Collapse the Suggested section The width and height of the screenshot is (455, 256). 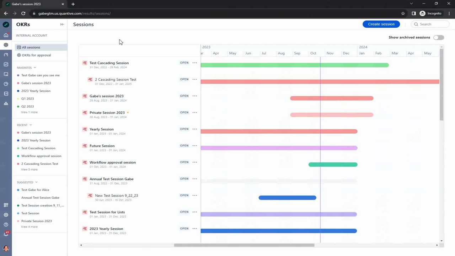[36, 182]
